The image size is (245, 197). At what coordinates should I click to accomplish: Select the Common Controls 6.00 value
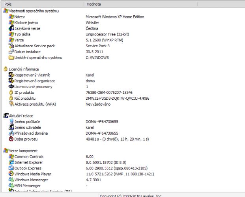[90, 156]
